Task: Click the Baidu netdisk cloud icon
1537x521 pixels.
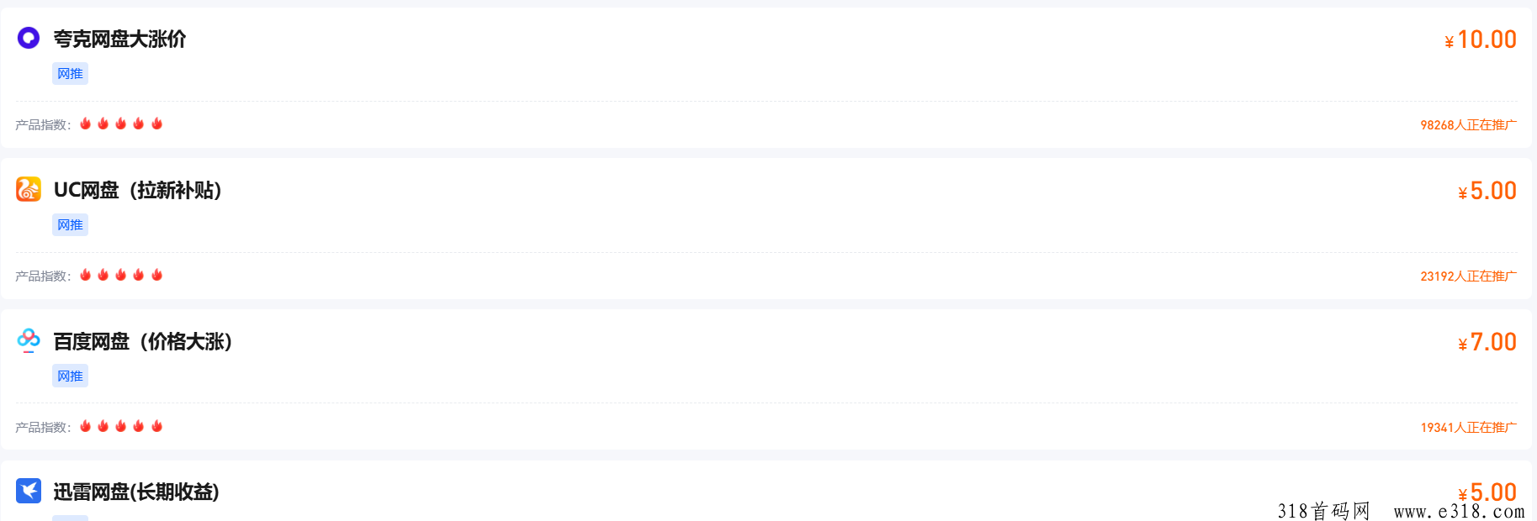Action: (x=29, y=340)
